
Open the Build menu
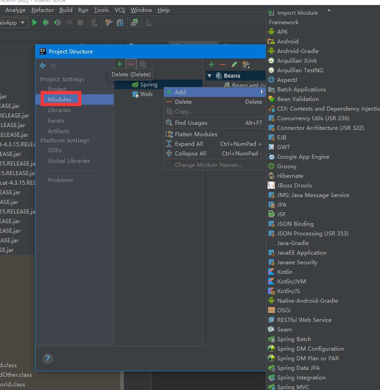(66, 10)
